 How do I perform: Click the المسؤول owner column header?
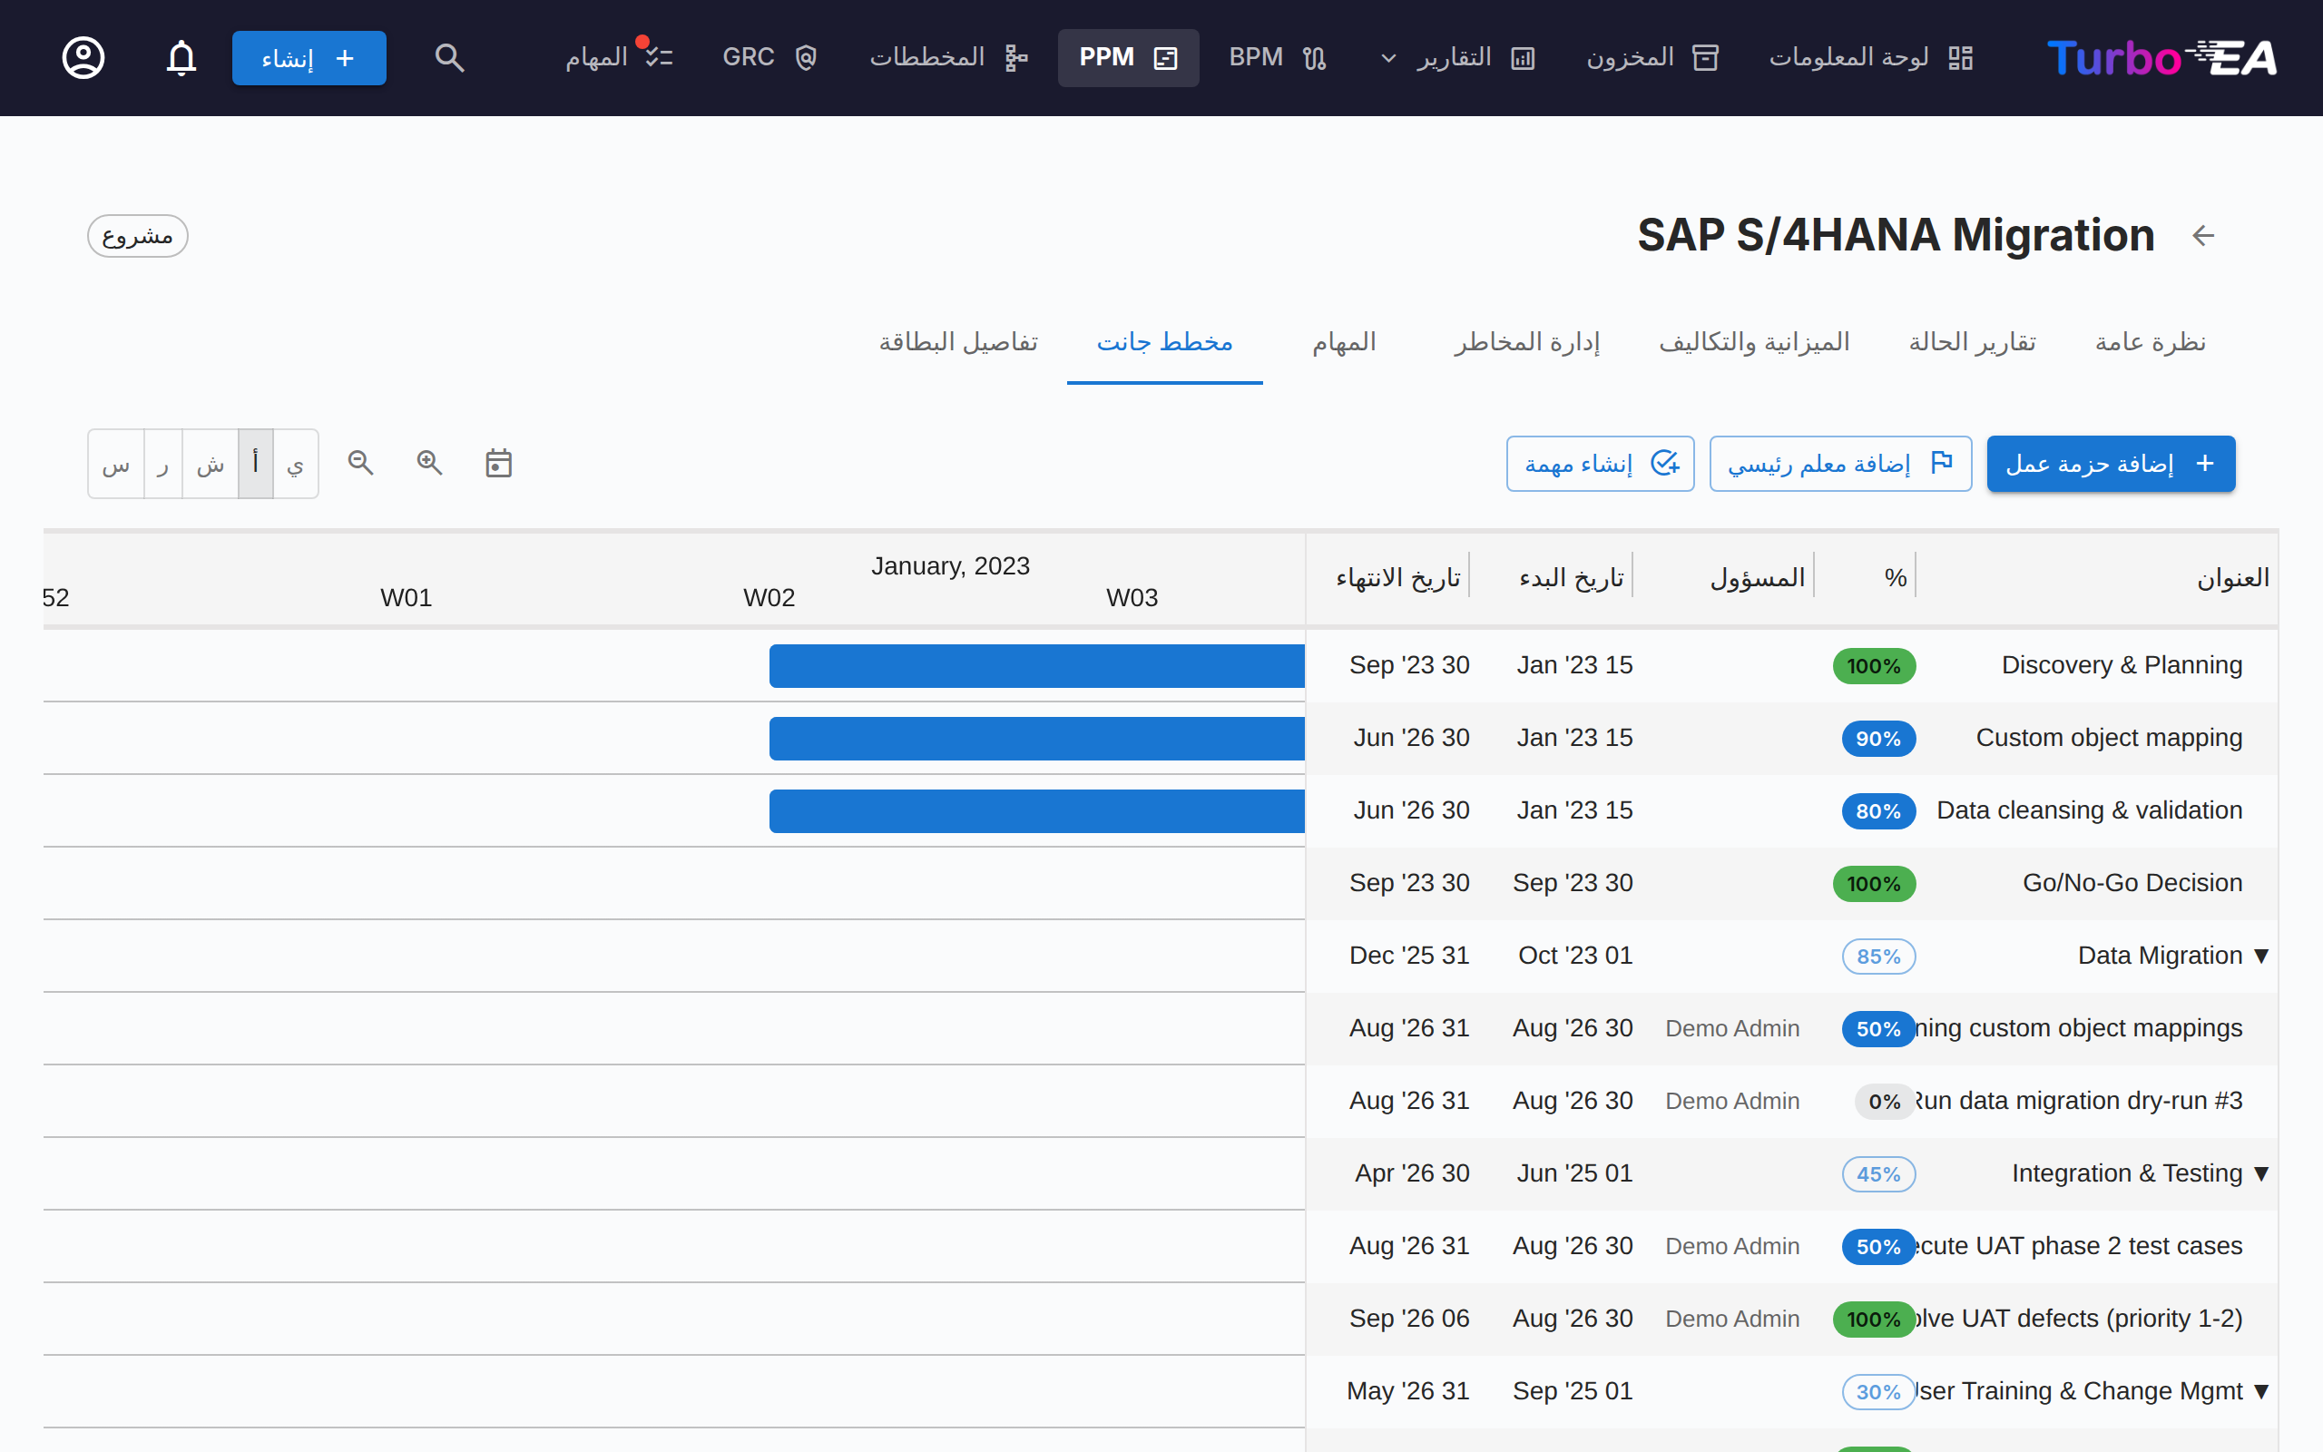click(x=1758, y=578)
